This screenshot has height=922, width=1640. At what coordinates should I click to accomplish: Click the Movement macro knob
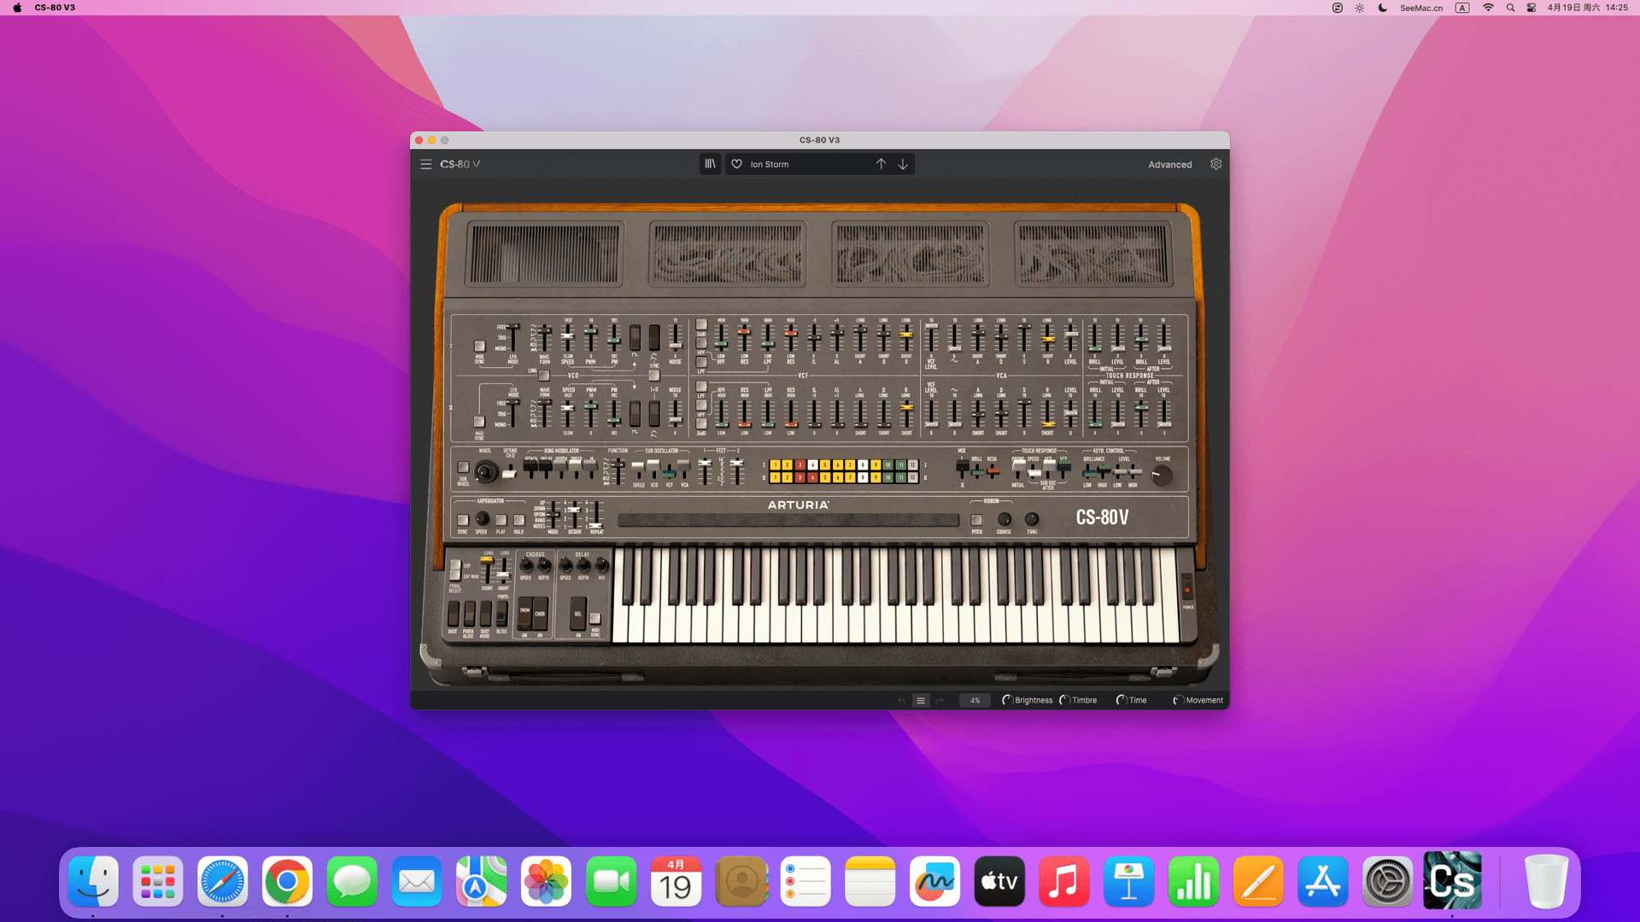[x=1178, y=700]
